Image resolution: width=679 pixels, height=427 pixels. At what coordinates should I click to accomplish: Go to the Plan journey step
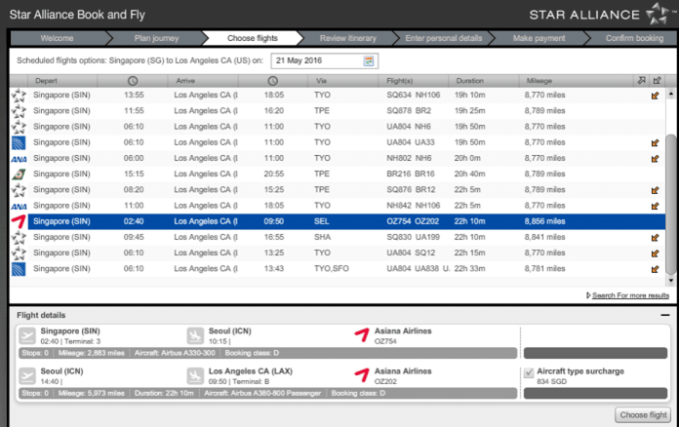tap(156, 38)
